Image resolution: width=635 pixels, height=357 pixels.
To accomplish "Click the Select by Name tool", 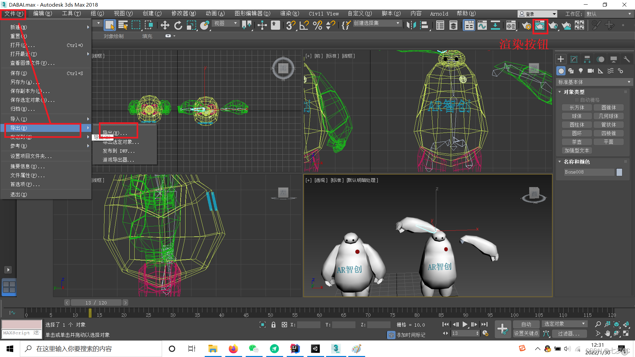I will pyautogui.click(x=123, y=25).
